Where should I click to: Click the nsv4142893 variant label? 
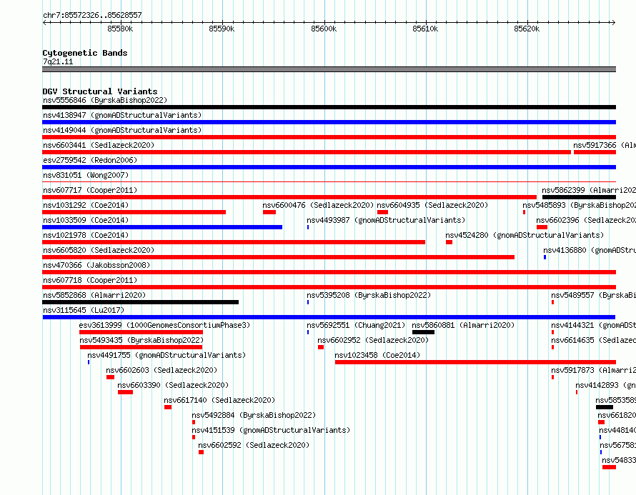[605, 385]
